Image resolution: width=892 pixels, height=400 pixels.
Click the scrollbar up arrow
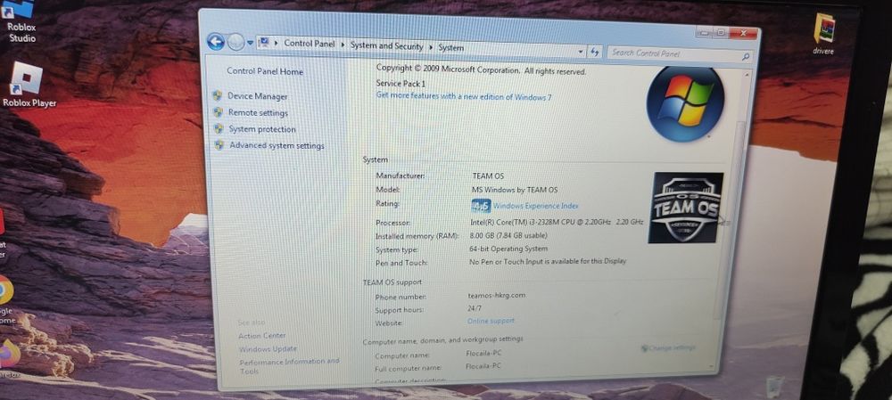pos(747,75)
